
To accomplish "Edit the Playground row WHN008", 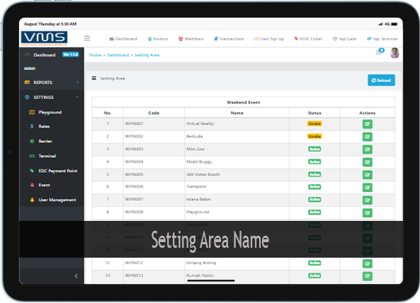I will [x=367, y=213].
